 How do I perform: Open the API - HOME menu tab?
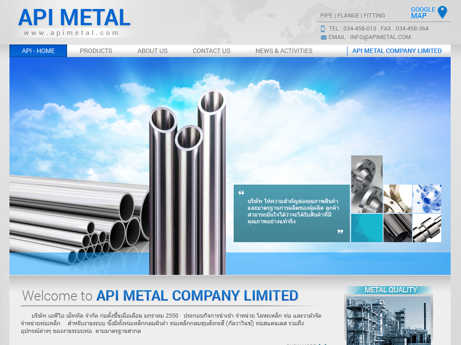pos(38,51)
